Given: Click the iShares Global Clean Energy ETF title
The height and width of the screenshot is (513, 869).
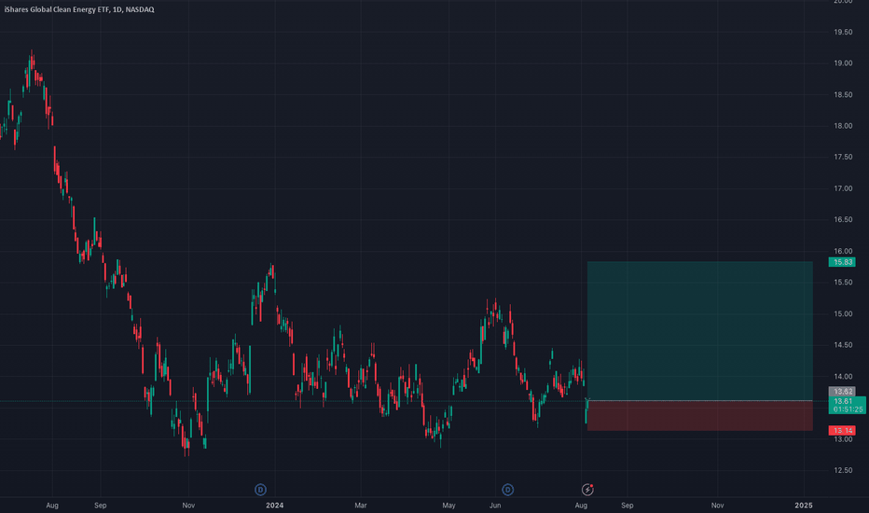Looking at the screenshot, I should point(79,9).
